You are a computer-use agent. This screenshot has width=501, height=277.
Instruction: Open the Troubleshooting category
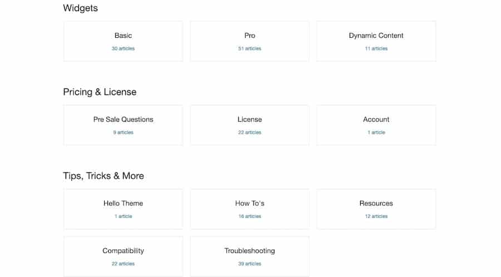click(x=249, y=251)
